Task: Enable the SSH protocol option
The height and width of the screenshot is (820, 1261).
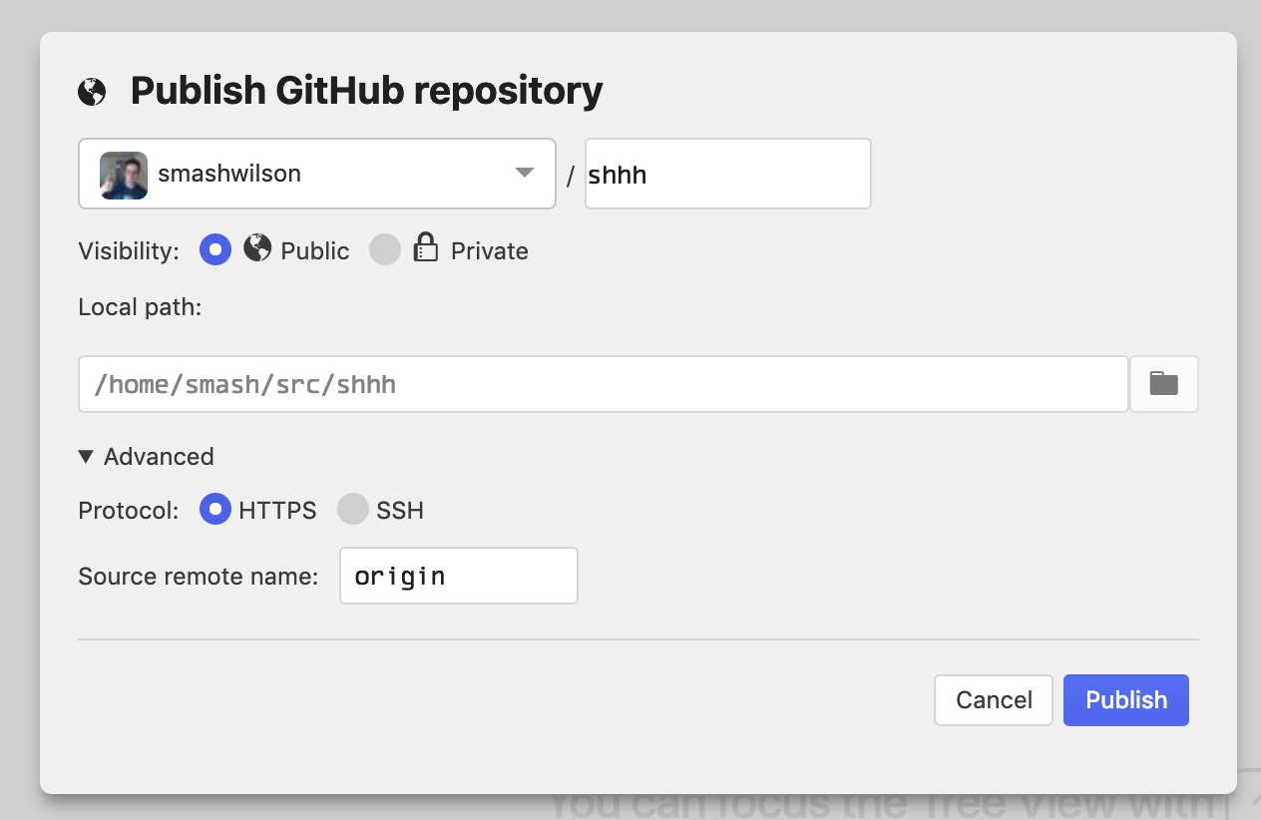Action: [x=353, y=509]
